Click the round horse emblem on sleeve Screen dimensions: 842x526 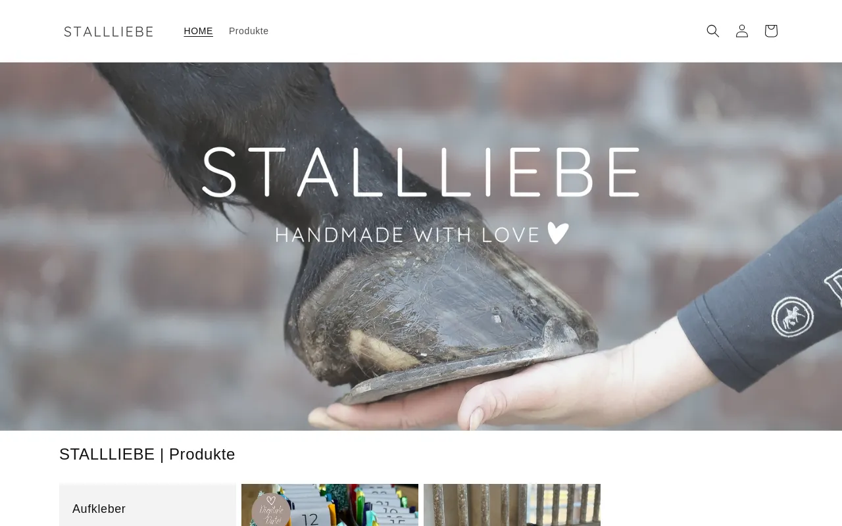coord(793,318)
